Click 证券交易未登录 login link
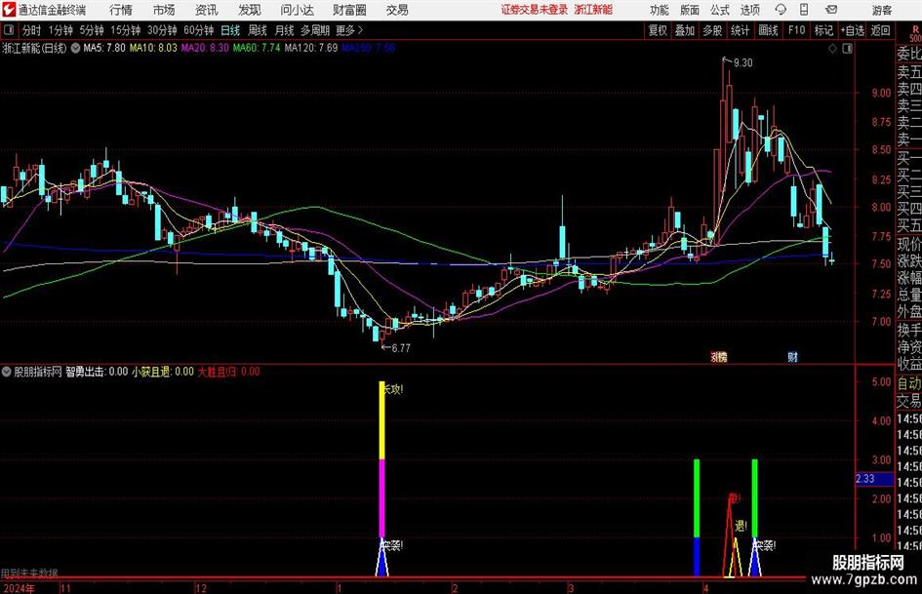The width and height of the screenshot is (922, 594). (x=535, y=10)
